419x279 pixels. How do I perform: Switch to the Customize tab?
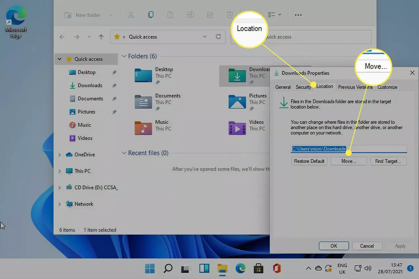click(387, 87)
